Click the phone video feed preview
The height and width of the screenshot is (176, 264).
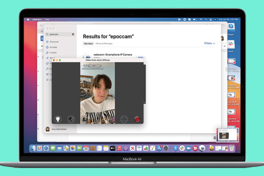click(98, 93)
